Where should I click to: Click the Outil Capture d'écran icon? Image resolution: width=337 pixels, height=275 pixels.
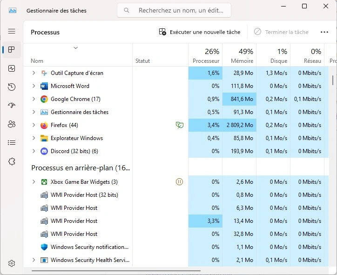pos(44,73)
